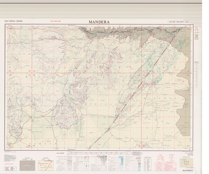The height and width of the screenshot is (174, 209).
Task: Click the MANDERA title above the map
Action: [99, 22]
